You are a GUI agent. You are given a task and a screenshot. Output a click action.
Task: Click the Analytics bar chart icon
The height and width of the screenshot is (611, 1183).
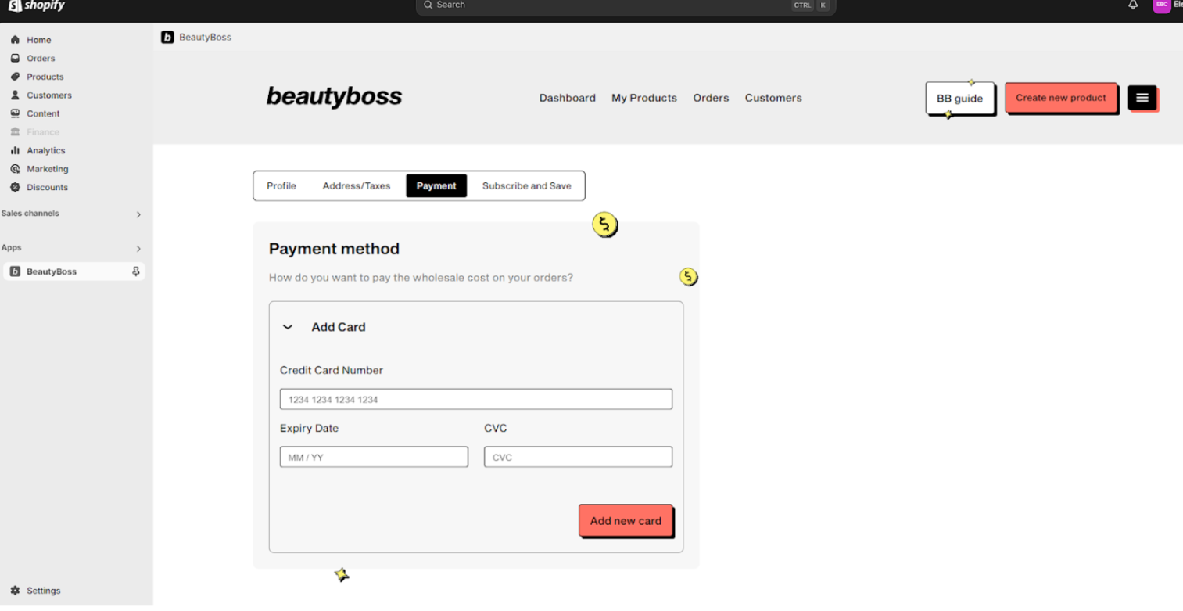pyautogui.click(x=15, y=150)
